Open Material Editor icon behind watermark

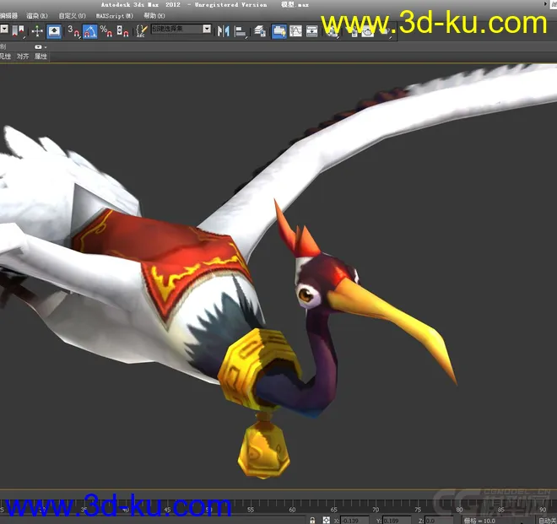(x=333, y=32)
